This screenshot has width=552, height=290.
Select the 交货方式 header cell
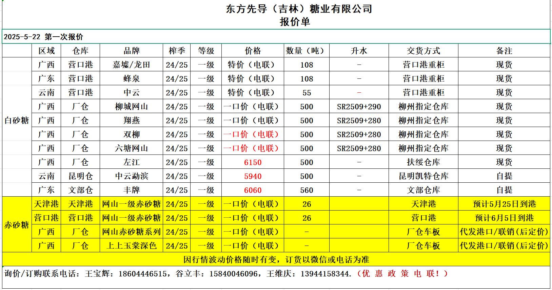click(423, 51)
